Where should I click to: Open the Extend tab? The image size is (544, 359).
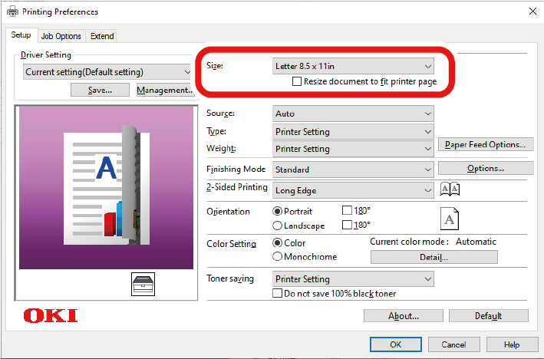(x=101, y=36)
